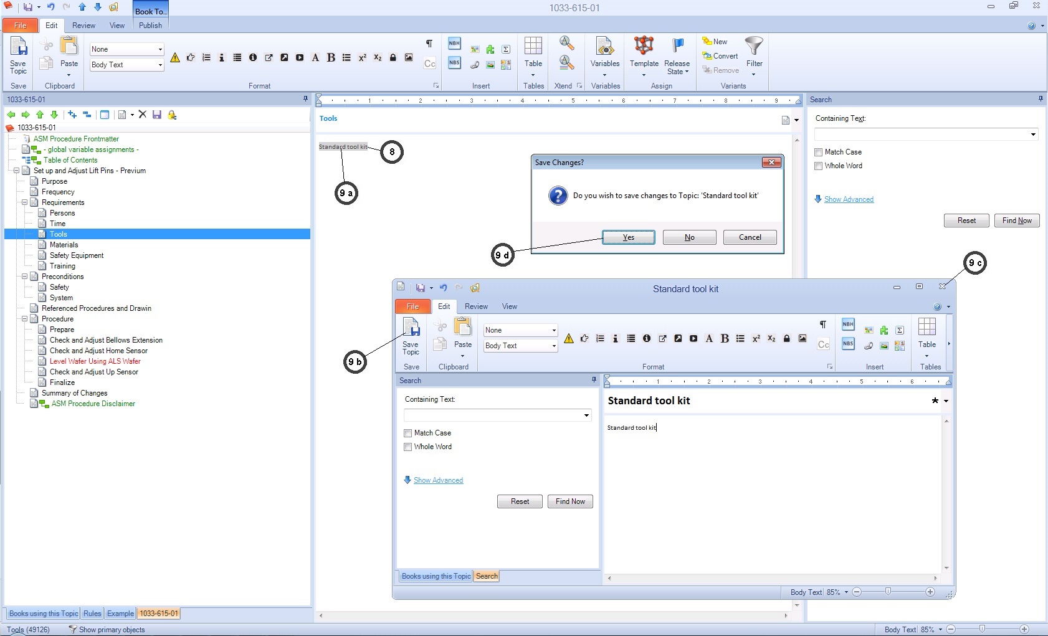1048x636 pixels.
Task: Open Body Text dropdown in Standard tool kit window
Action: 553,346
